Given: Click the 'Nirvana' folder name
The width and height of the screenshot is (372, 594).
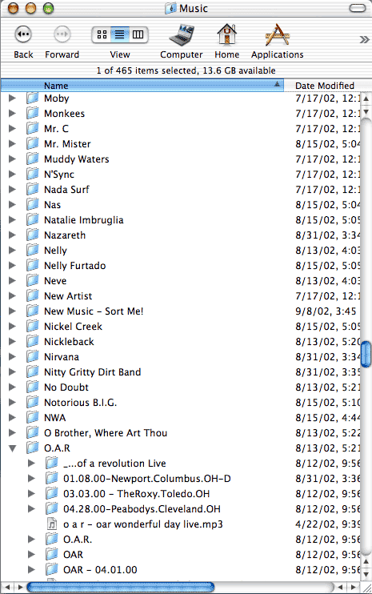Looking at the screenshot, I should (x=62, y=357).
